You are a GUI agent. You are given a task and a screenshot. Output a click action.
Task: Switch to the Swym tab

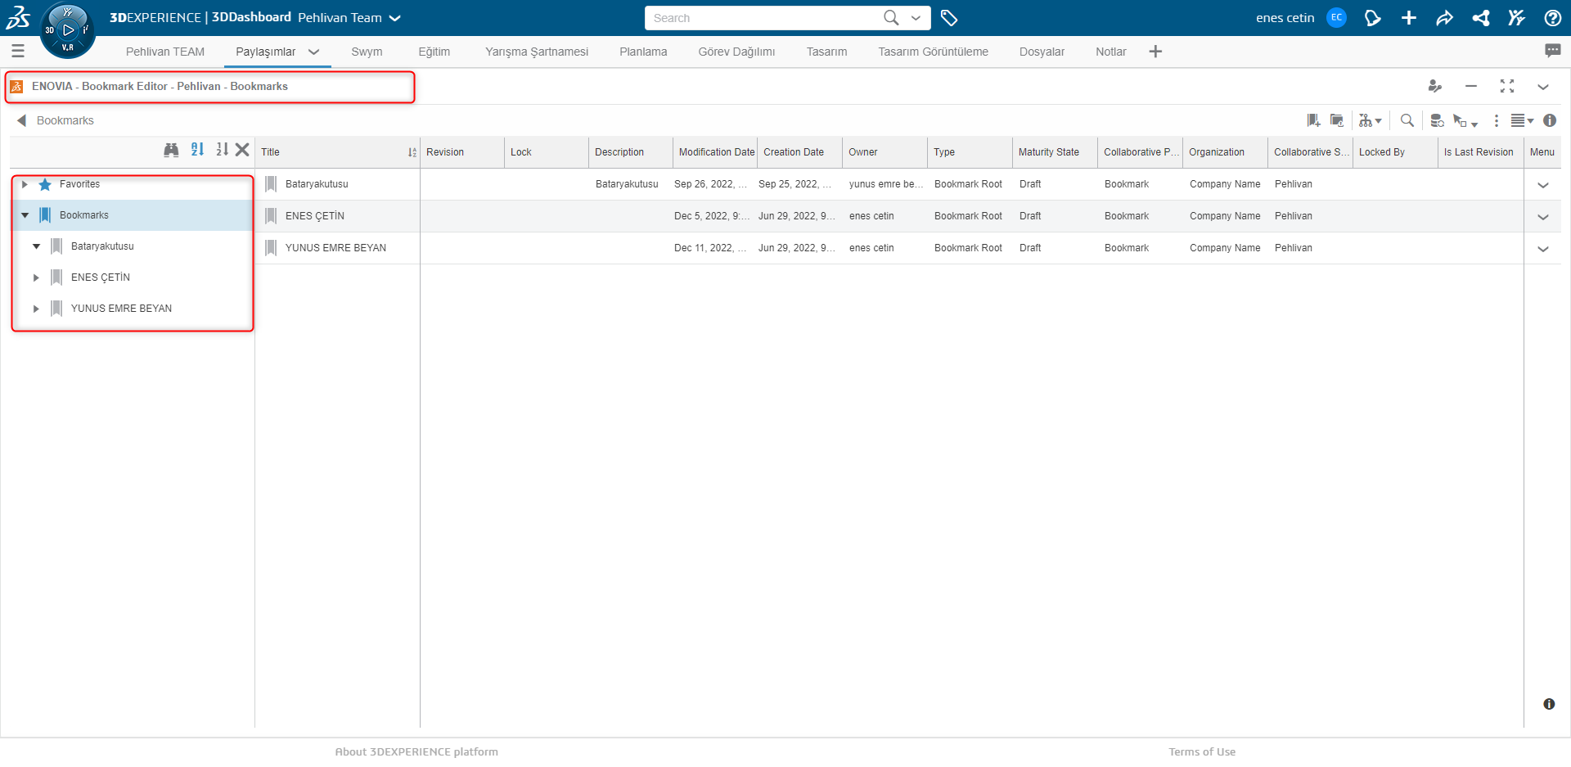(367, 52)
